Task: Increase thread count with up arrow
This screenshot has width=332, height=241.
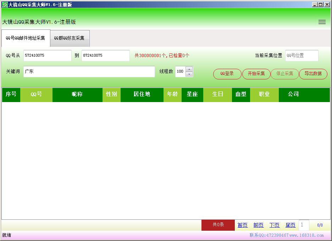Action: point(189,69)
